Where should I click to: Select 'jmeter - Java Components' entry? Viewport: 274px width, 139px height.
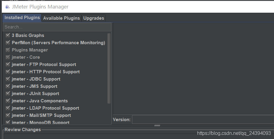tap(40, 101)
